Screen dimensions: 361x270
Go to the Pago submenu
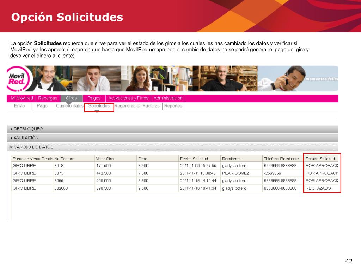tap(42, 106)
